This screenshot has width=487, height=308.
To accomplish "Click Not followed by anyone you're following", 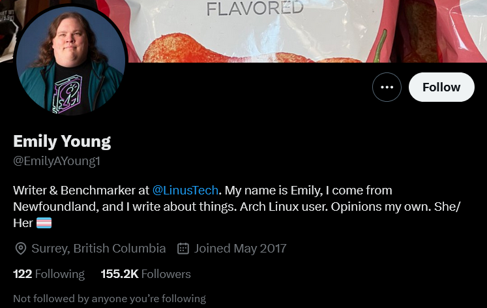I will tap(110, 299).
